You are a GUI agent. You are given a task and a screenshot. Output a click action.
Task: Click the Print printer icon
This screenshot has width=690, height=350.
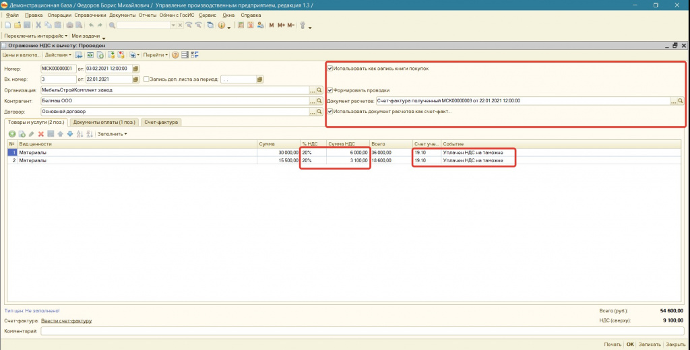(69, 26)
